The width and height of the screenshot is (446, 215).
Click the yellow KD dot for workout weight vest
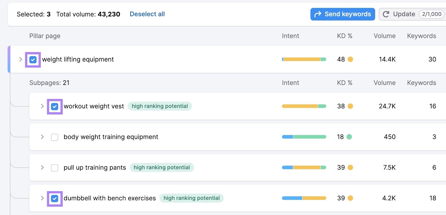coord(350,106)
